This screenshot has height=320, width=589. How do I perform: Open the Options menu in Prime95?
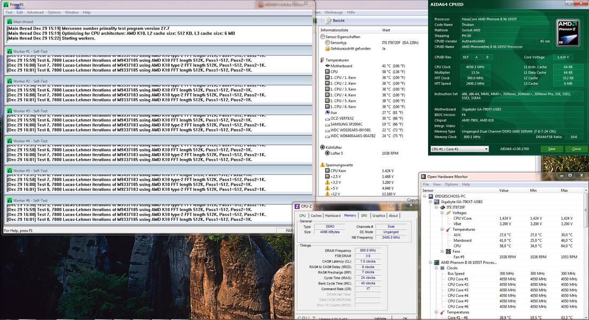tap(54, 12)
